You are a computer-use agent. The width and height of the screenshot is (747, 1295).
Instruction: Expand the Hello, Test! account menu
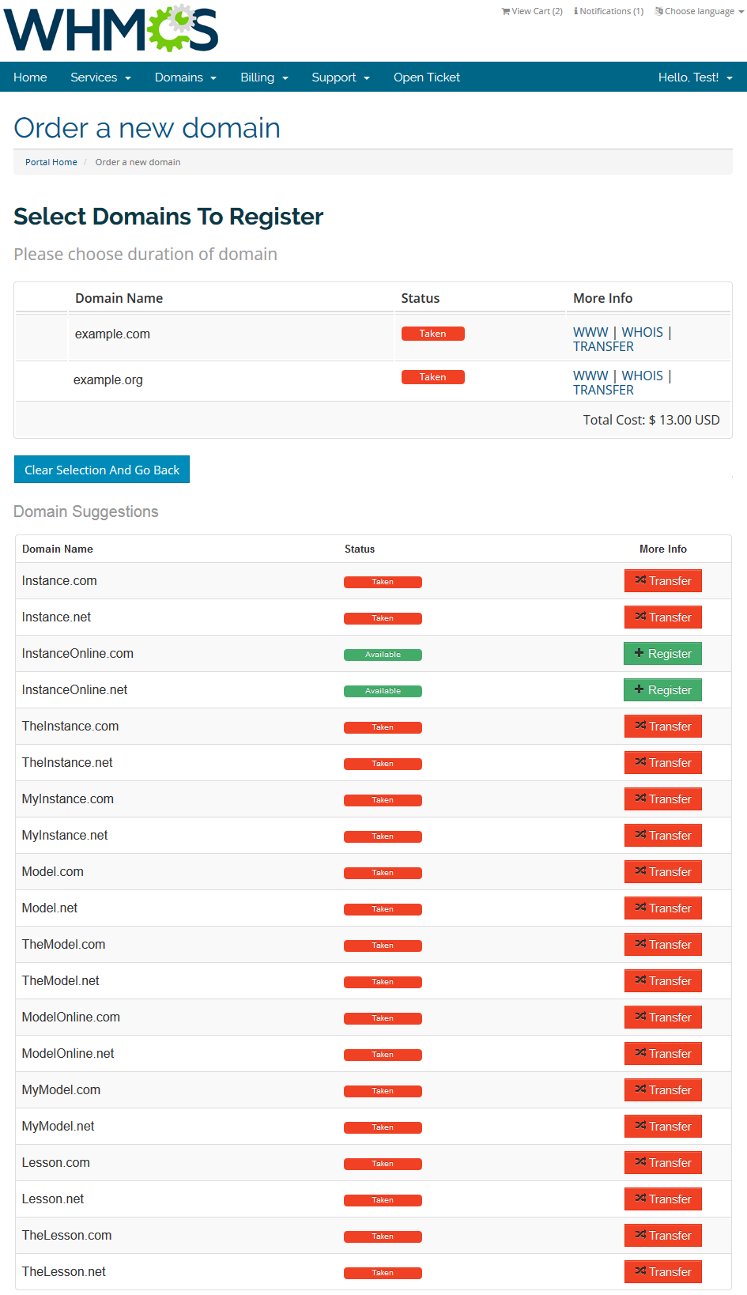pos(696,77)
